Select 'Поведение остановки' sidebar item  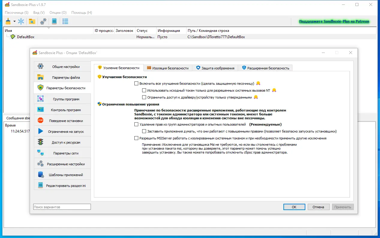tap(62, 121)
